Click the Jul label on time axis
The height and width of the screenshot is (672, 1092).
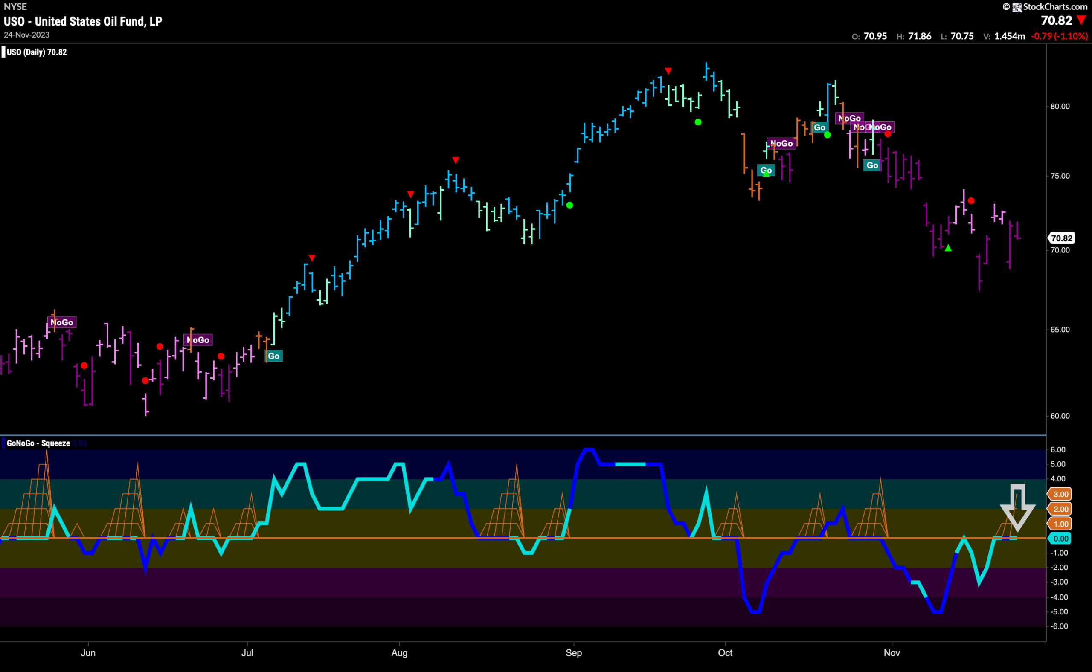click(x=247, y=653)
